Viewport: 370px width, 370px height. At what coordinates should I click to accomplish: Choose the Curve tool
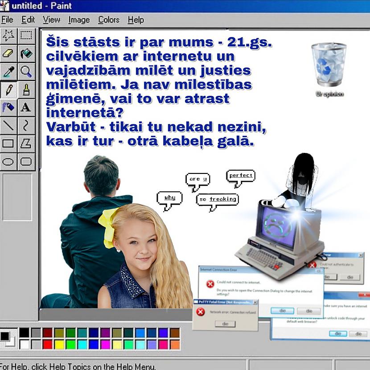26,126
